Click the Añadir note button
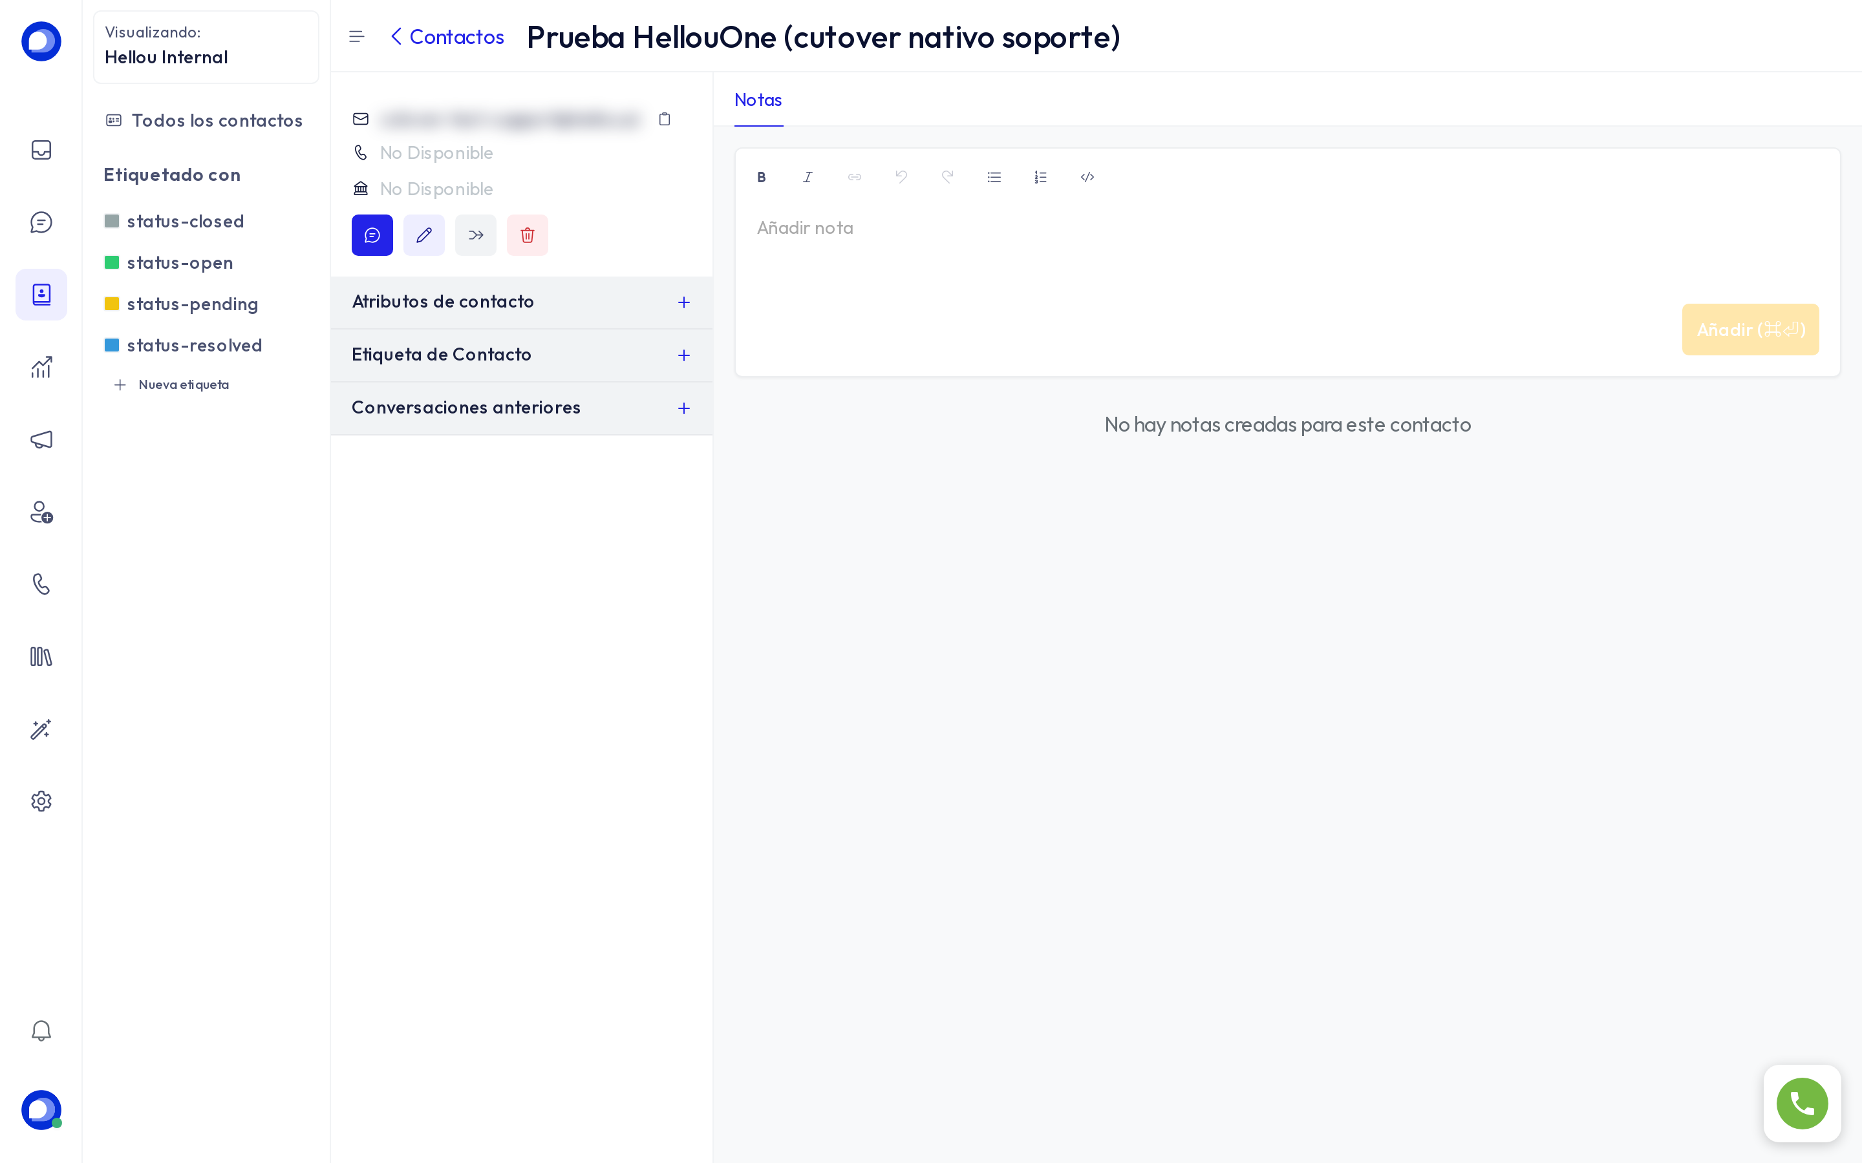The width and height of the screenshot is (1862, 1163). (1750, 330)
